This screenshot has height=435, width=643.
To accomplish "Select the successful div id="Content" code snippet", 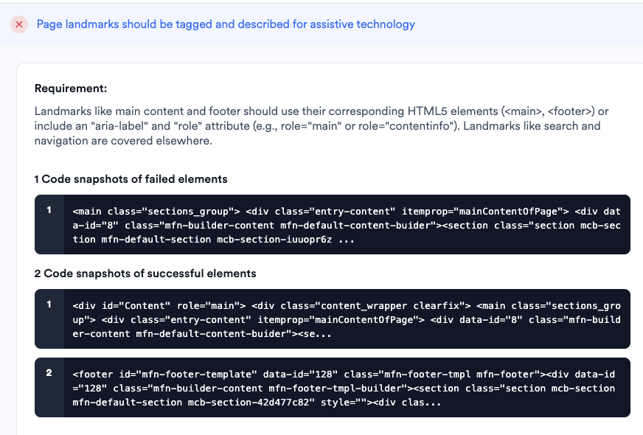I will point(347,319).
